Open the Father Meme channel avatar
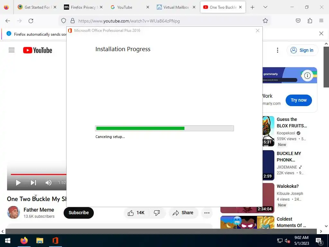 (x=13, y=212)
